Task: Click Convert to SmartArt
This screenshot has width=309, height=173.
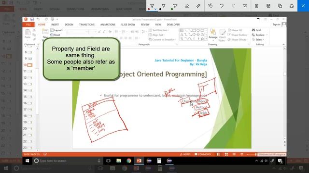Action: click(x=162, y=39)
